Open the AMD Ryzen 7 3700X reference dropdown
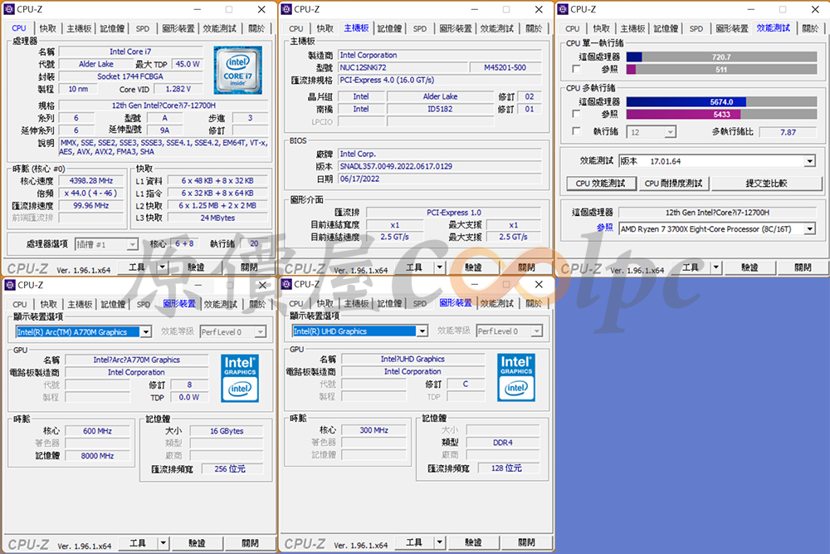The image size is (830, 554). [810, 228]
